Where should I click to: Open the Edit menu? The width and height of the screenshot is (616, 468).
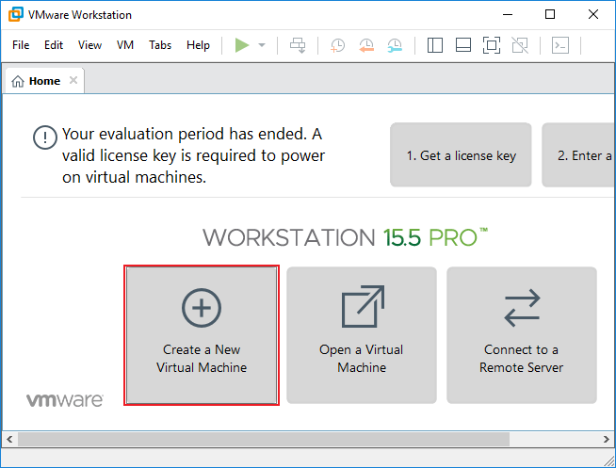coord(54,45)
